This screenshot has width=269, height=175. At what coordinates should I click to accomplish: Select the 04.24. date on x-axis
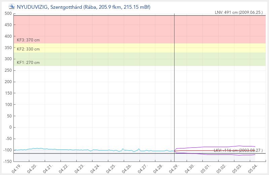(x=95, y=168)
